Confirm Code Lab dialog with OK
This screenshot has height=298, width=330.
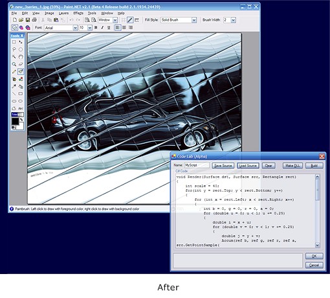tap(314, 256)
